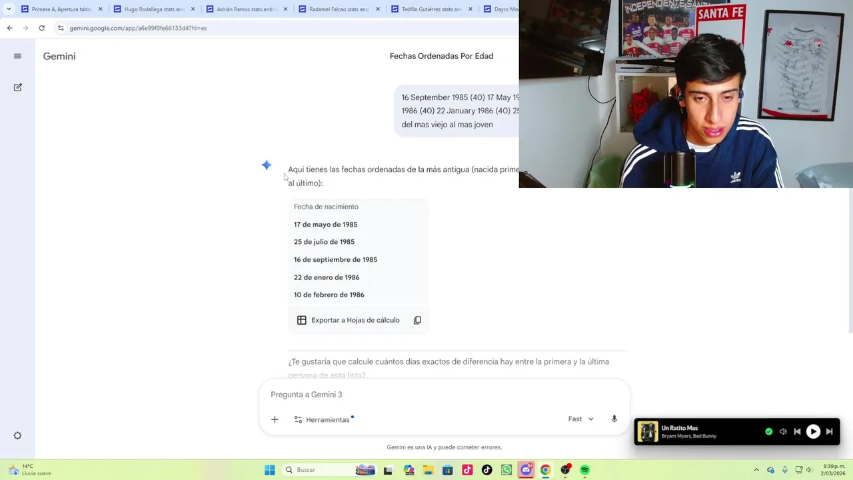
Task: Switch to the Dayro Moreno tab
Action: click(x=500, y=9)
